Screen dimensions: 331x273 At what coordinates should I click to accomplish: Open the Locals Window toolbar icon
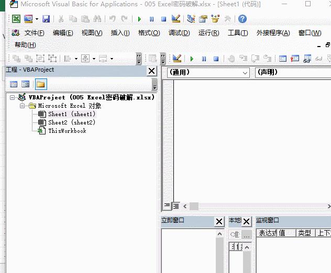click(283, 59)
